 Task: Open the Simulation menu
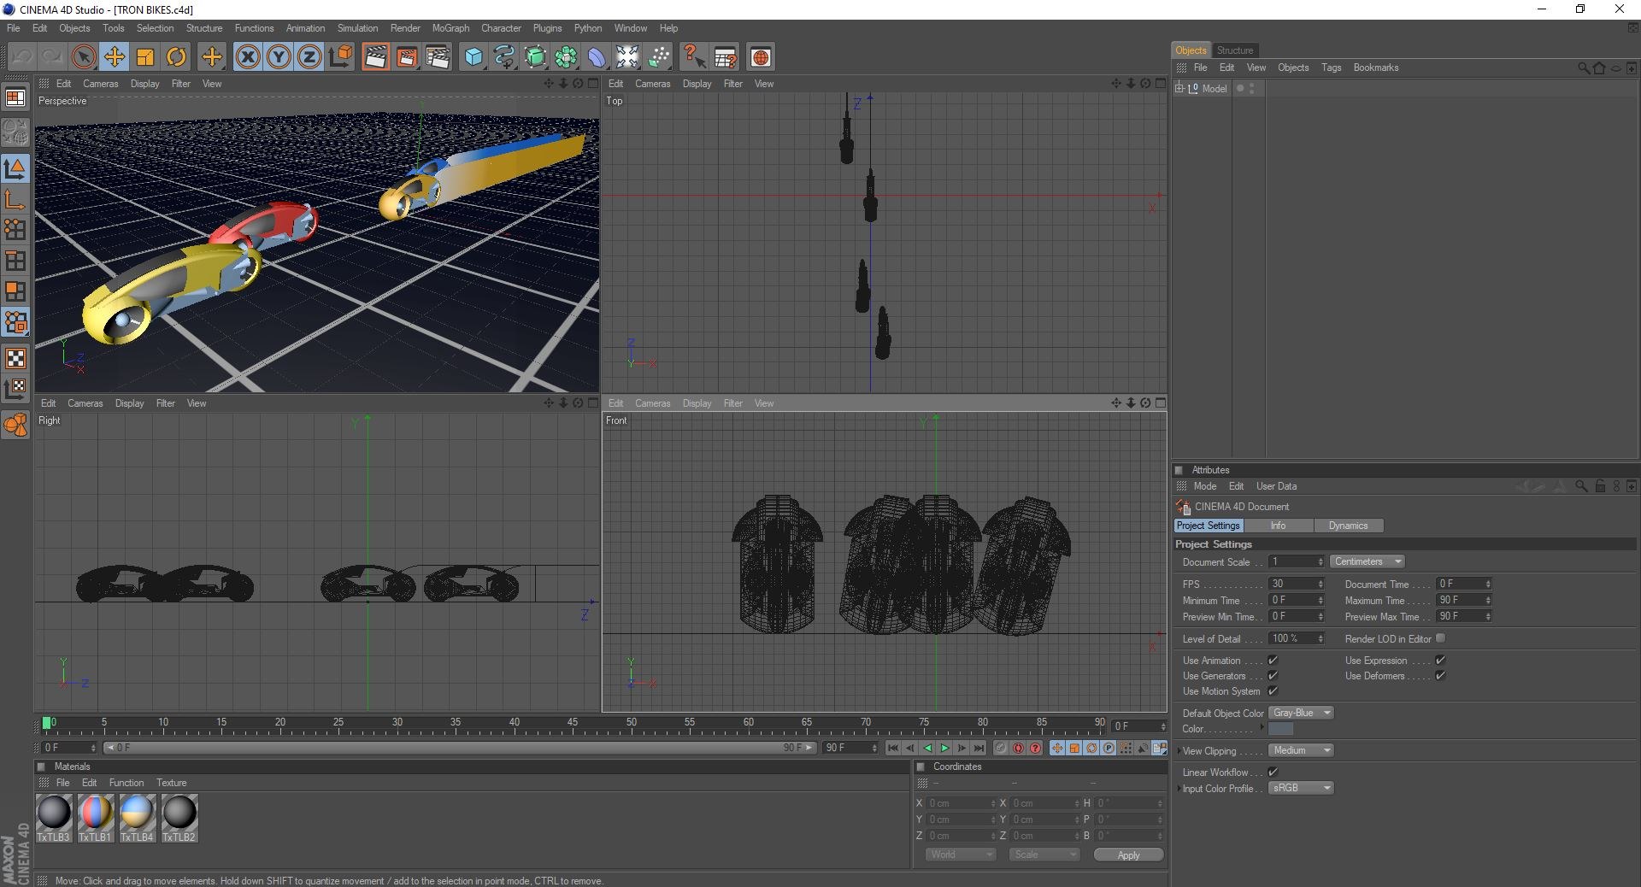coord(357,28)
